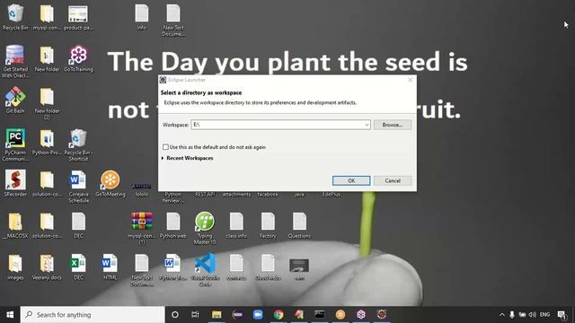This screenshot has height=323, width=575.
Task: Select the lololo desktop icon
Action: [x=142, y=190]
